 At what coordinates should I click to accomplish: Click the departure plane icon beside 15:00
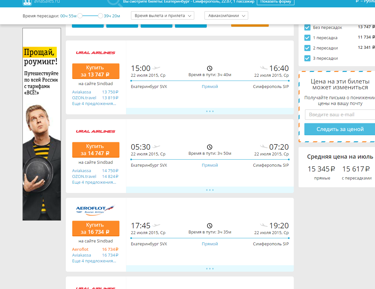(156, 68)
